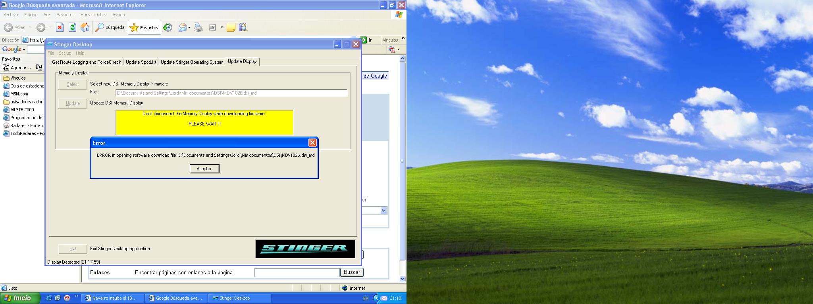The width and height of the screenshot is (813, 304).
Task: Click the Inicio start button
Action: coord(20,298)
